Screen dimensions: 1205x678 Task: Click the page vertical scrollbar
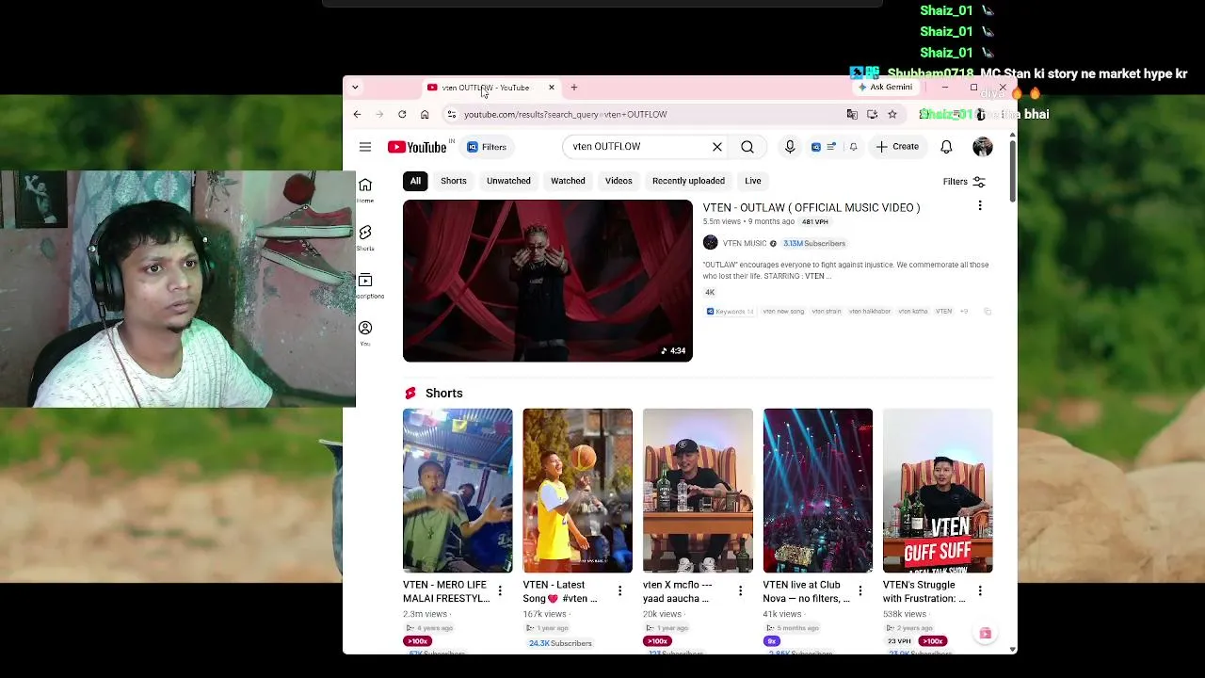(x=1012, y=169)
